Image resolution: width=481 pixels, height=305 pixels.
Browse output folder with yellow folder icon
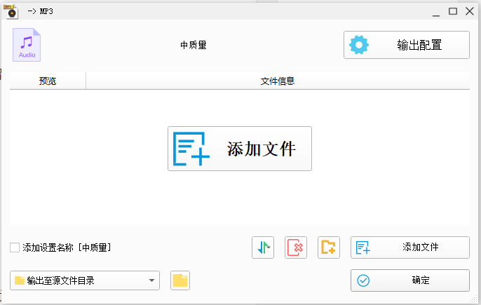180,280
